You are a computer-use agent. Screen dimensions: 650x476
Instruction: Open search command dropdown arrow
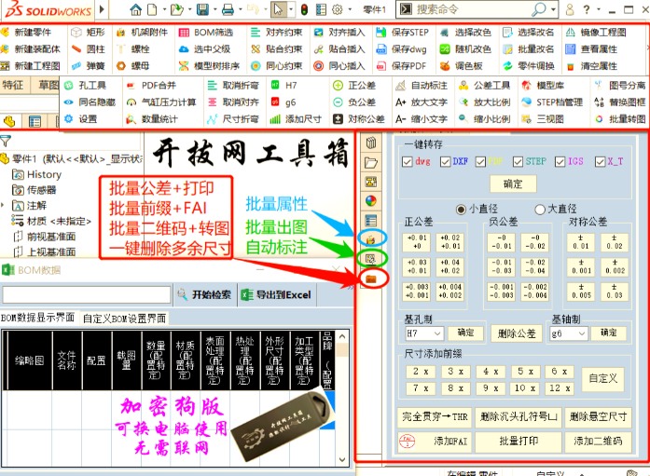click(553, 9)
